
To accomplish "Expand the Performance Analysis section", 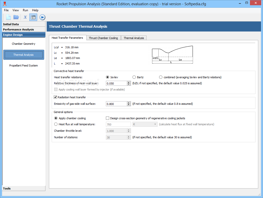I will [x=24, y=29].
